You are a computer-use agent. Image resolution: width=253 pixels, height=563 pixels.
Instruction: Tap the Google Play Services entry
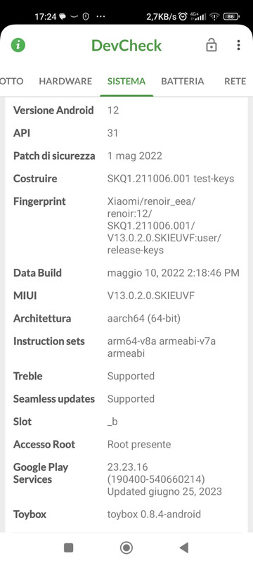pyautogui.click(x=127, y=479)
